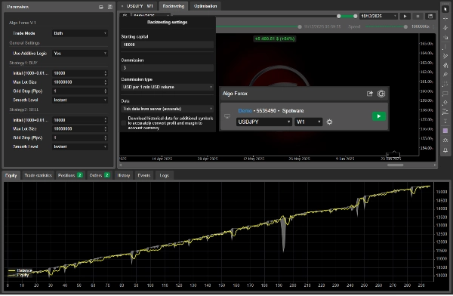Select the cursor pointer tool in right toolbar
453x296 pixels.
coord(445,9)
